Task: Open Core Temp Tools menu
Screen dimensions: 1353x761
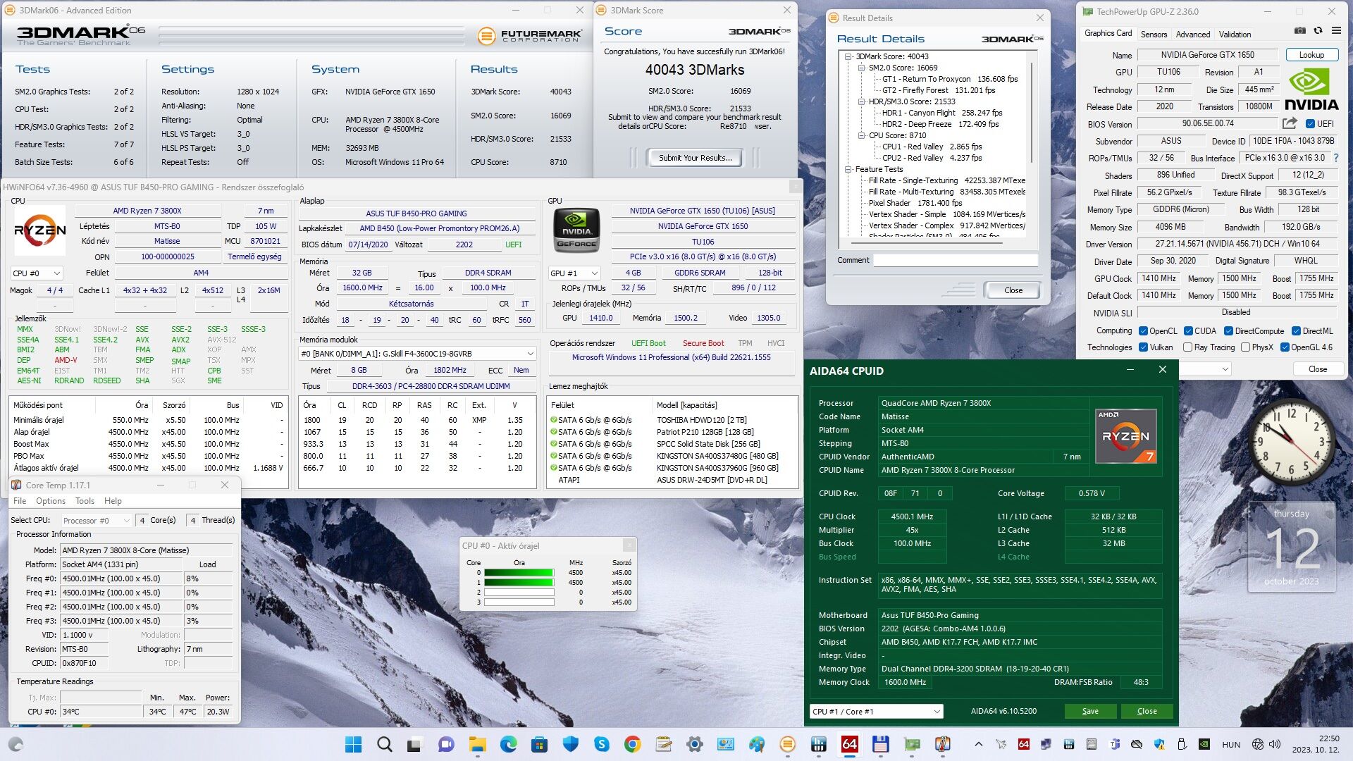Action: pos(85,501)
